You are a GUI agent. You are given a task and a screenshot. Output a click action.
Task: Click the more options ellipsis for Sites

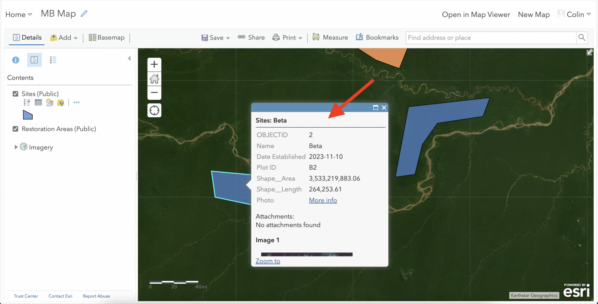76,102
